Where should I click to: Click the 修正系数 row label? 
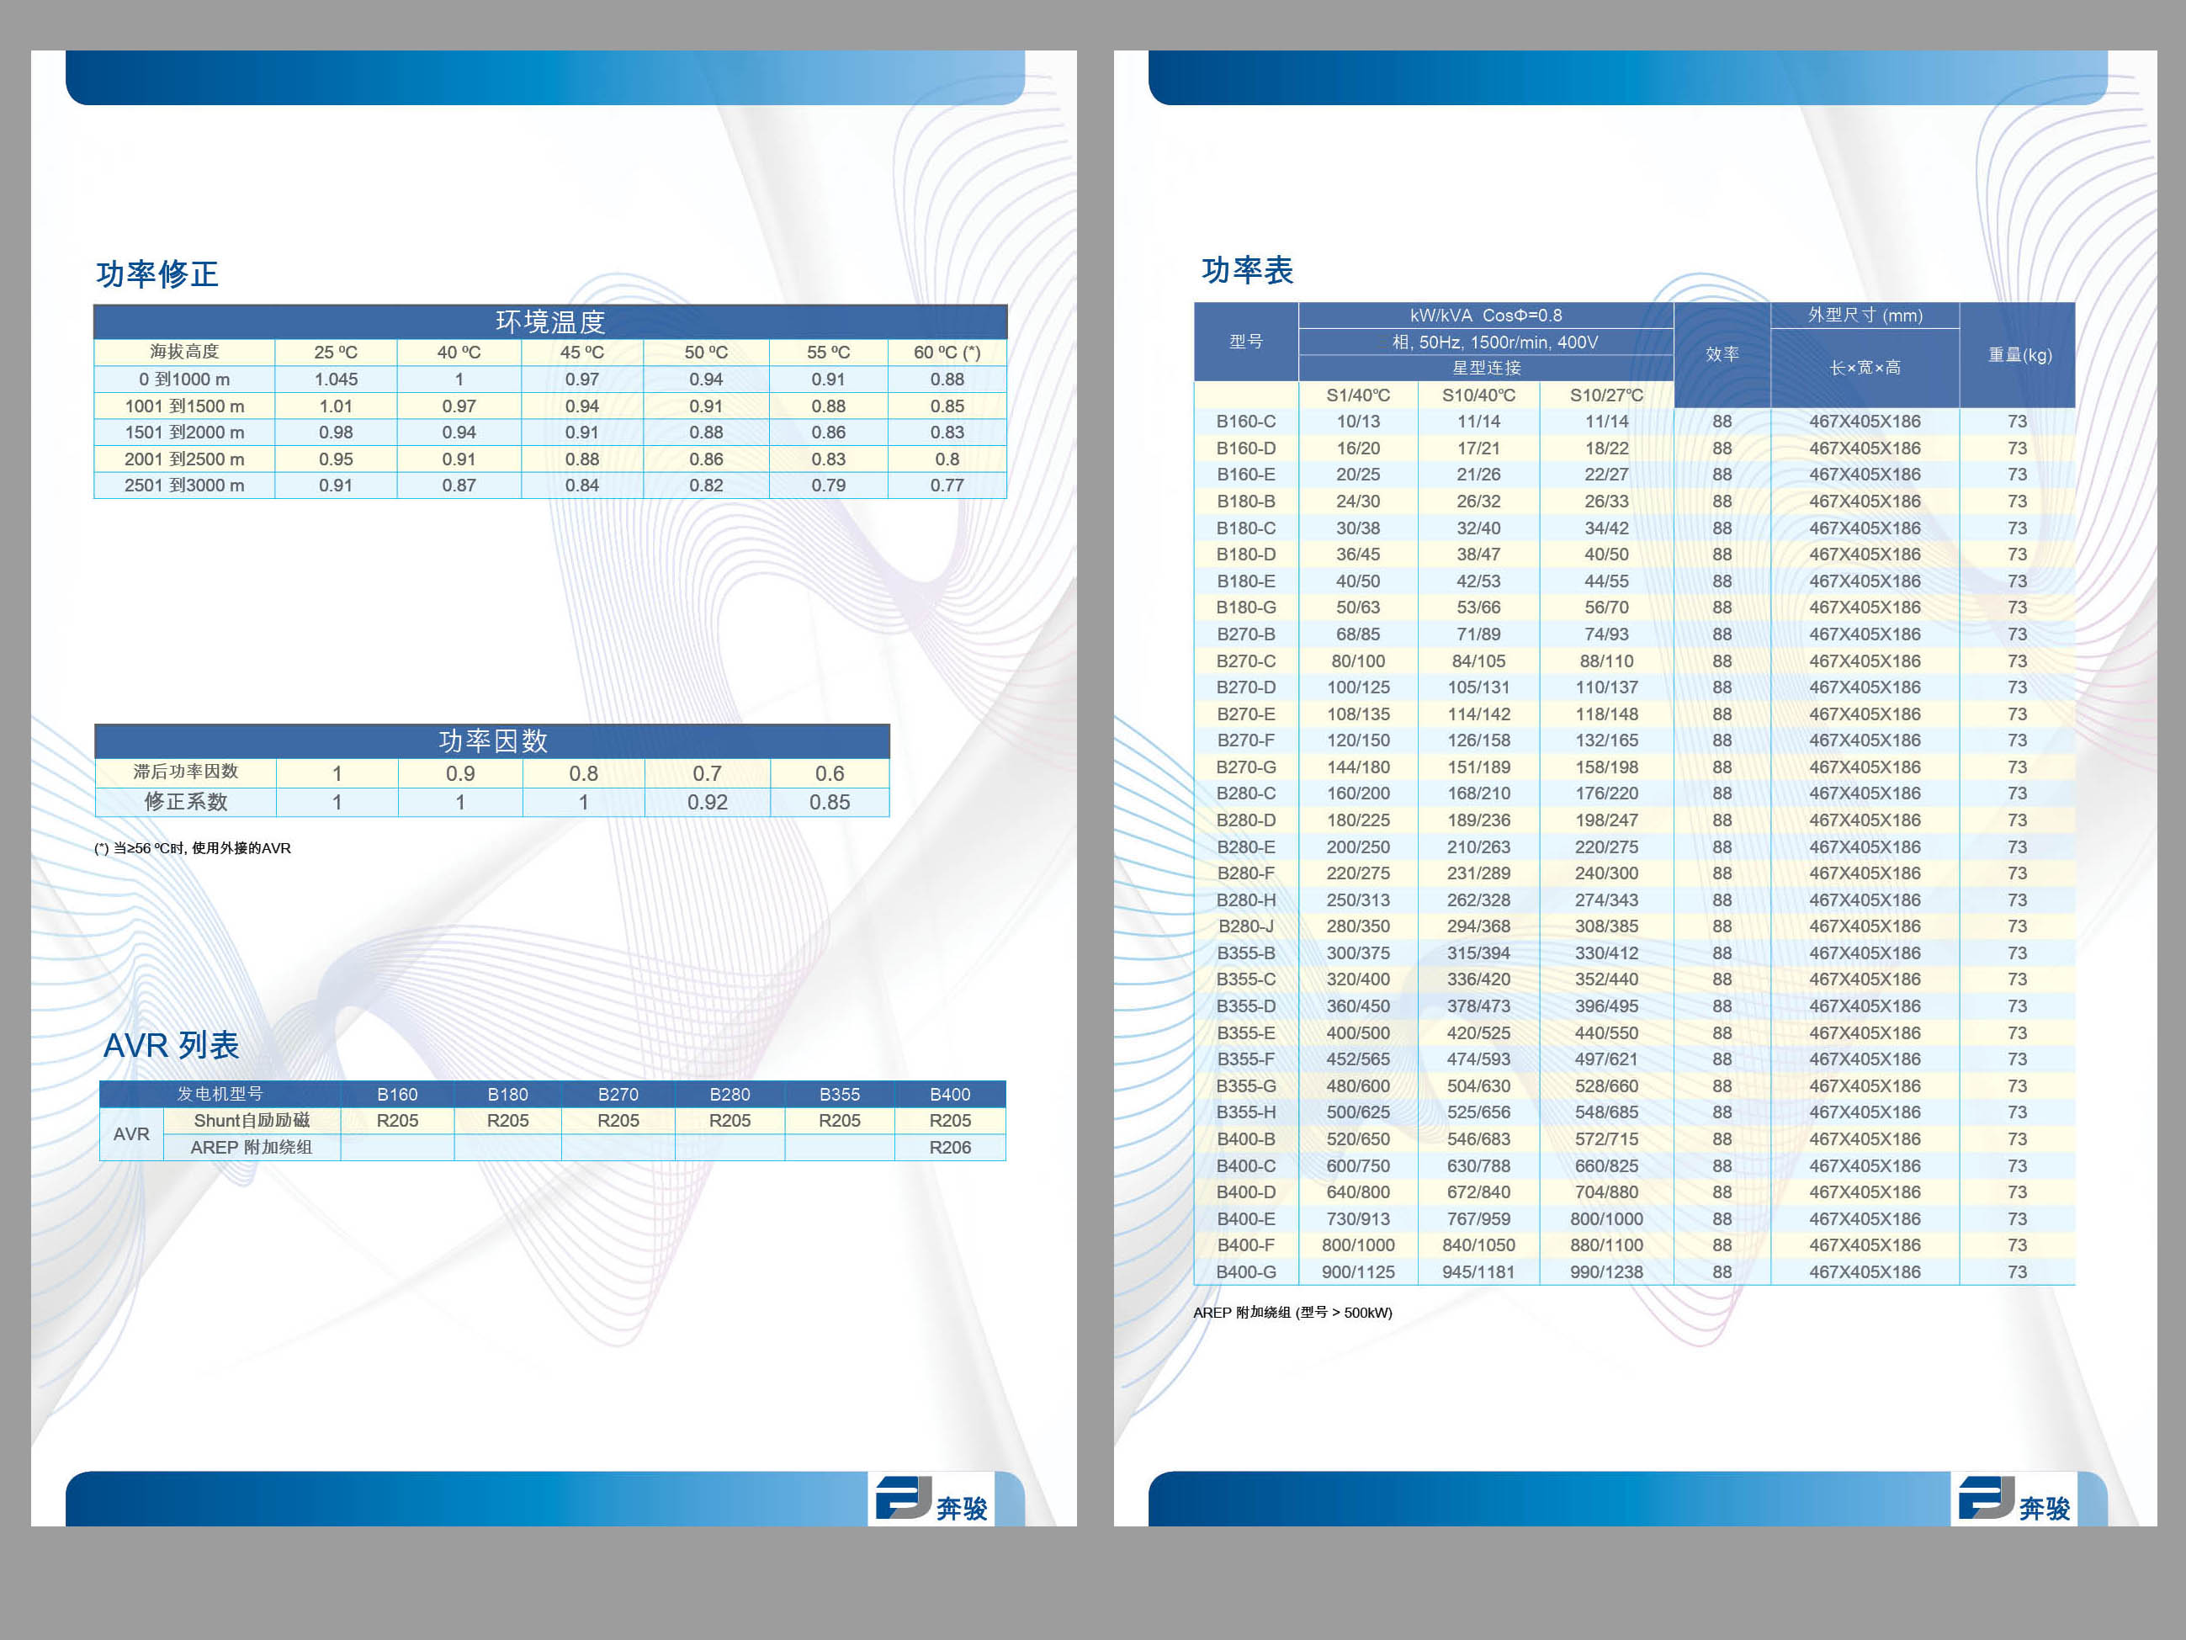click(x=186, y=802)
